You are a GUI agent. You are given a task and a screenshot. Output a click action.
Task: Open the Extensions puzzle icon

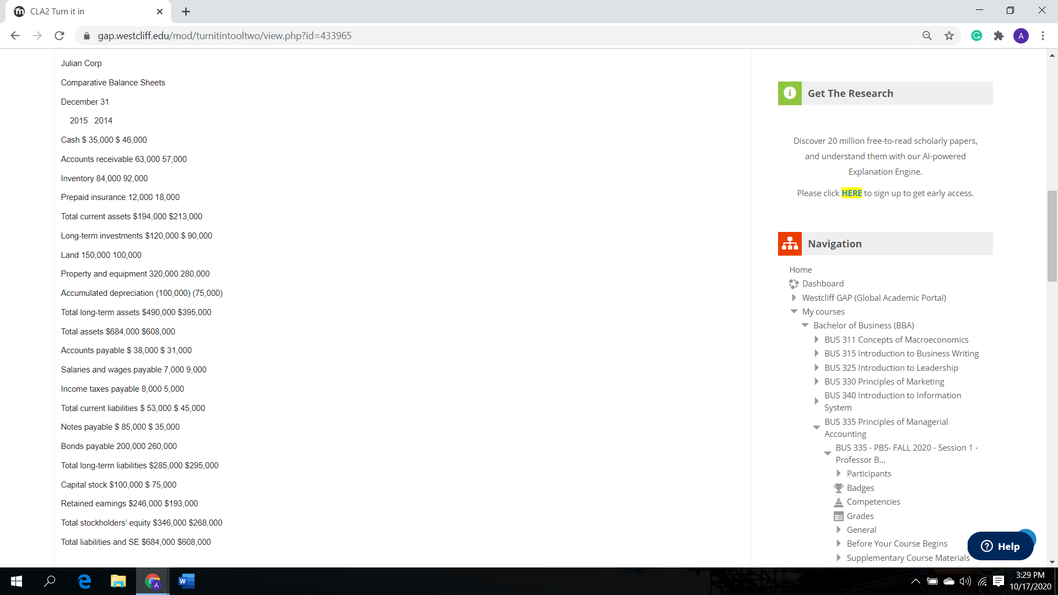(x=998, y=36)
